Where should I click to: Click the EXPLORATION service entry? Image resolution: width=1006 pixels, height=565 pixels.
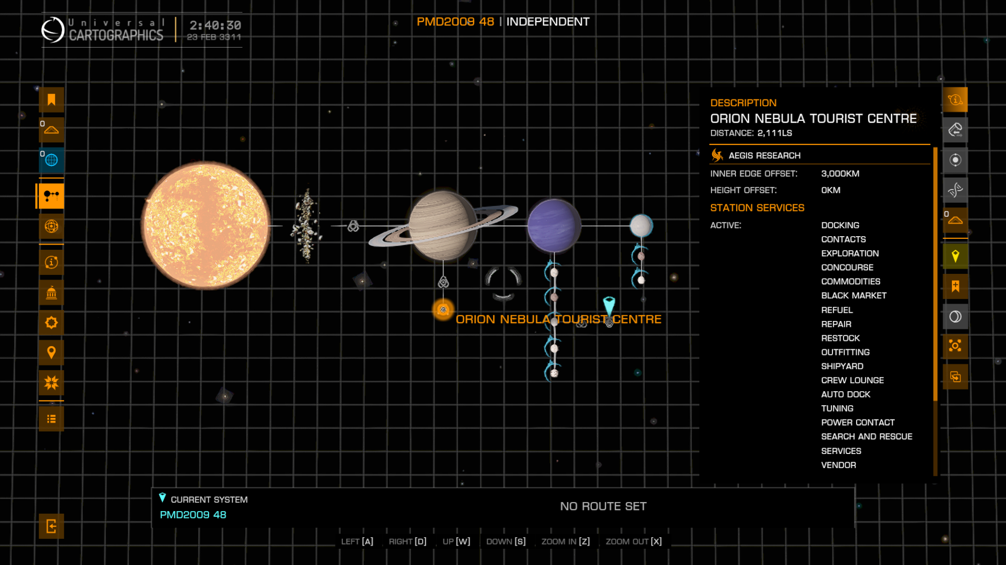(x=850, y=253)
